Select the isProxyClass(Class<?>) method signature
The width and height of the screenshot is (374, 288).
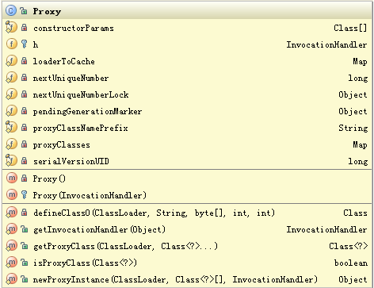click(85, 263)
